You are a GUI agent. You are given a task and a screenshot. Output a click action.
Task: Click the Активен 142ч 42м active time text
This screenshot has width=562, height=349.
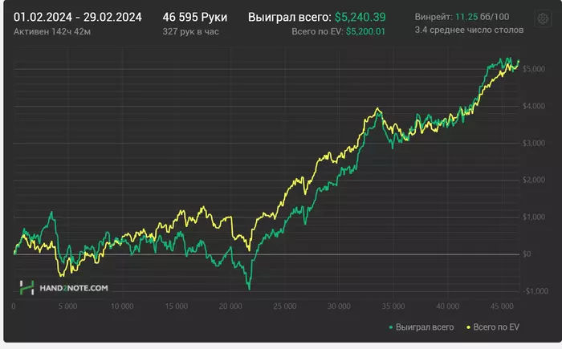52,32
